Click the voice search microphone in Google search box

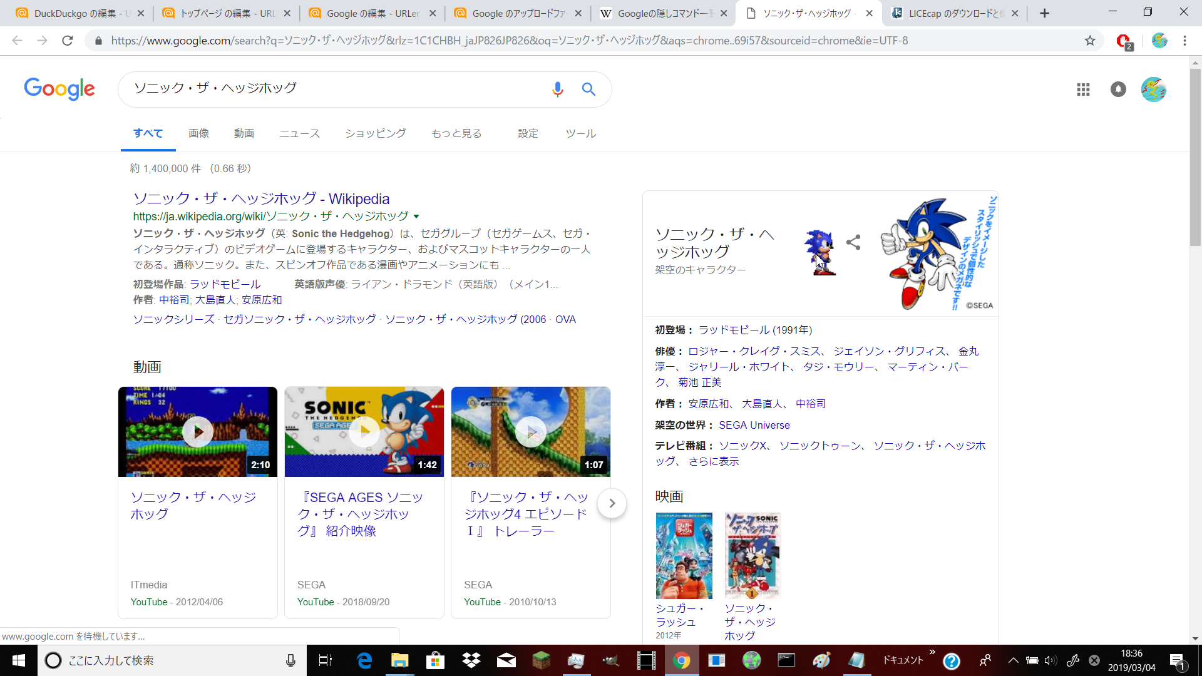click(x=557, y=90)
